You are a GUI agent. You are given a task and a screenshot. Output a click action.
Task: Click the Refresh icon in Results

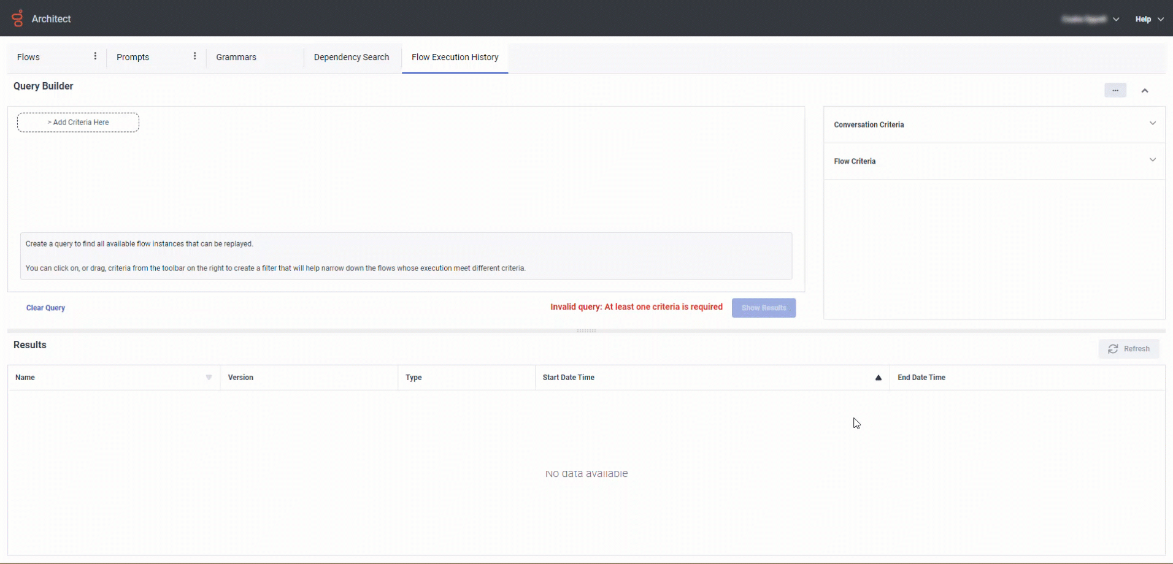point(1113,349)
